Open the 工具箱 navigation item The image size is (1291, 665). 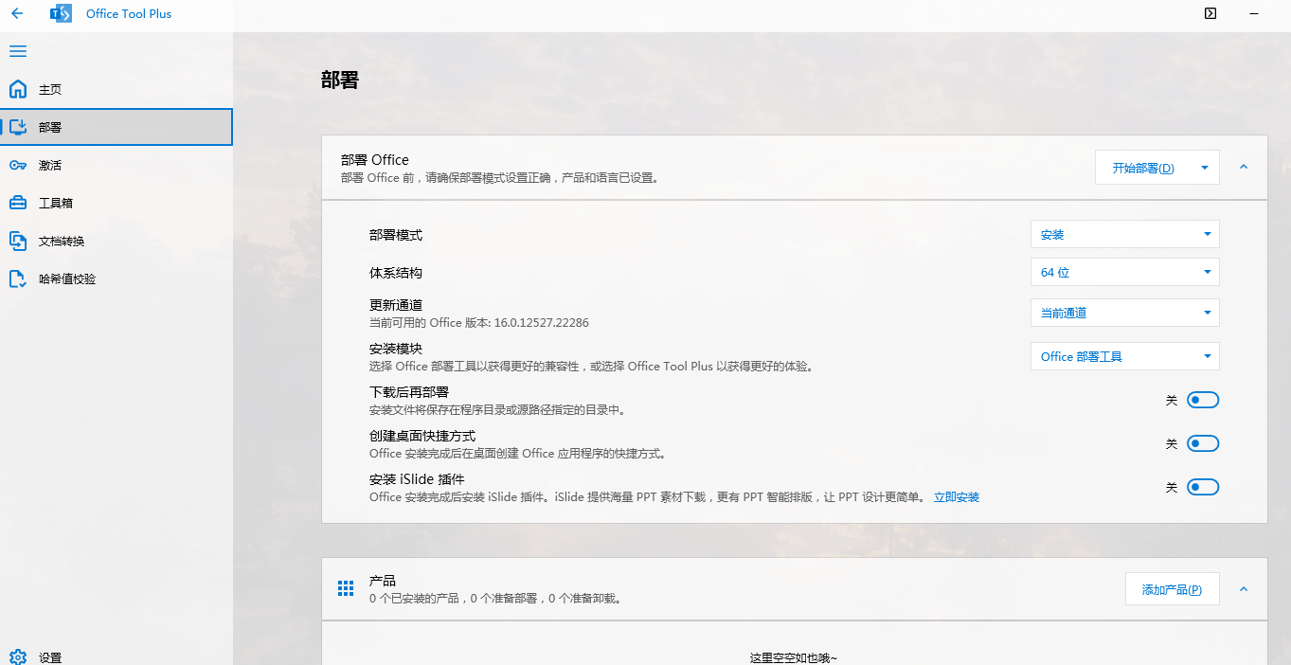[116, 203]
